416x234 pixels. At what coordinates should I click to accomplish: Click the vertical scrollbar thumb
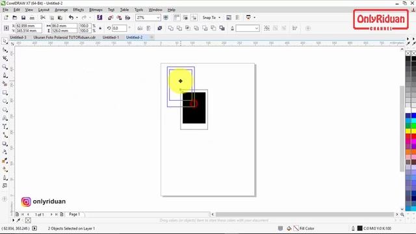tap(402, 129)
